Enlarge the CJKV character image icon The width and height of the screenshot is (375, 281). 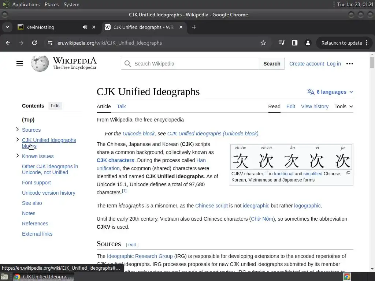[348, 173]
